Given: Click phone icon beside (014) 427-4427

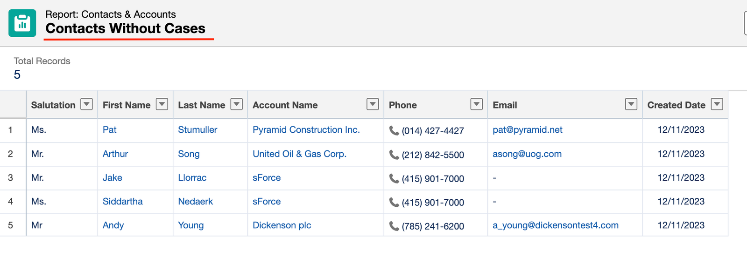Looking at the screenshot, I should 394,131.
